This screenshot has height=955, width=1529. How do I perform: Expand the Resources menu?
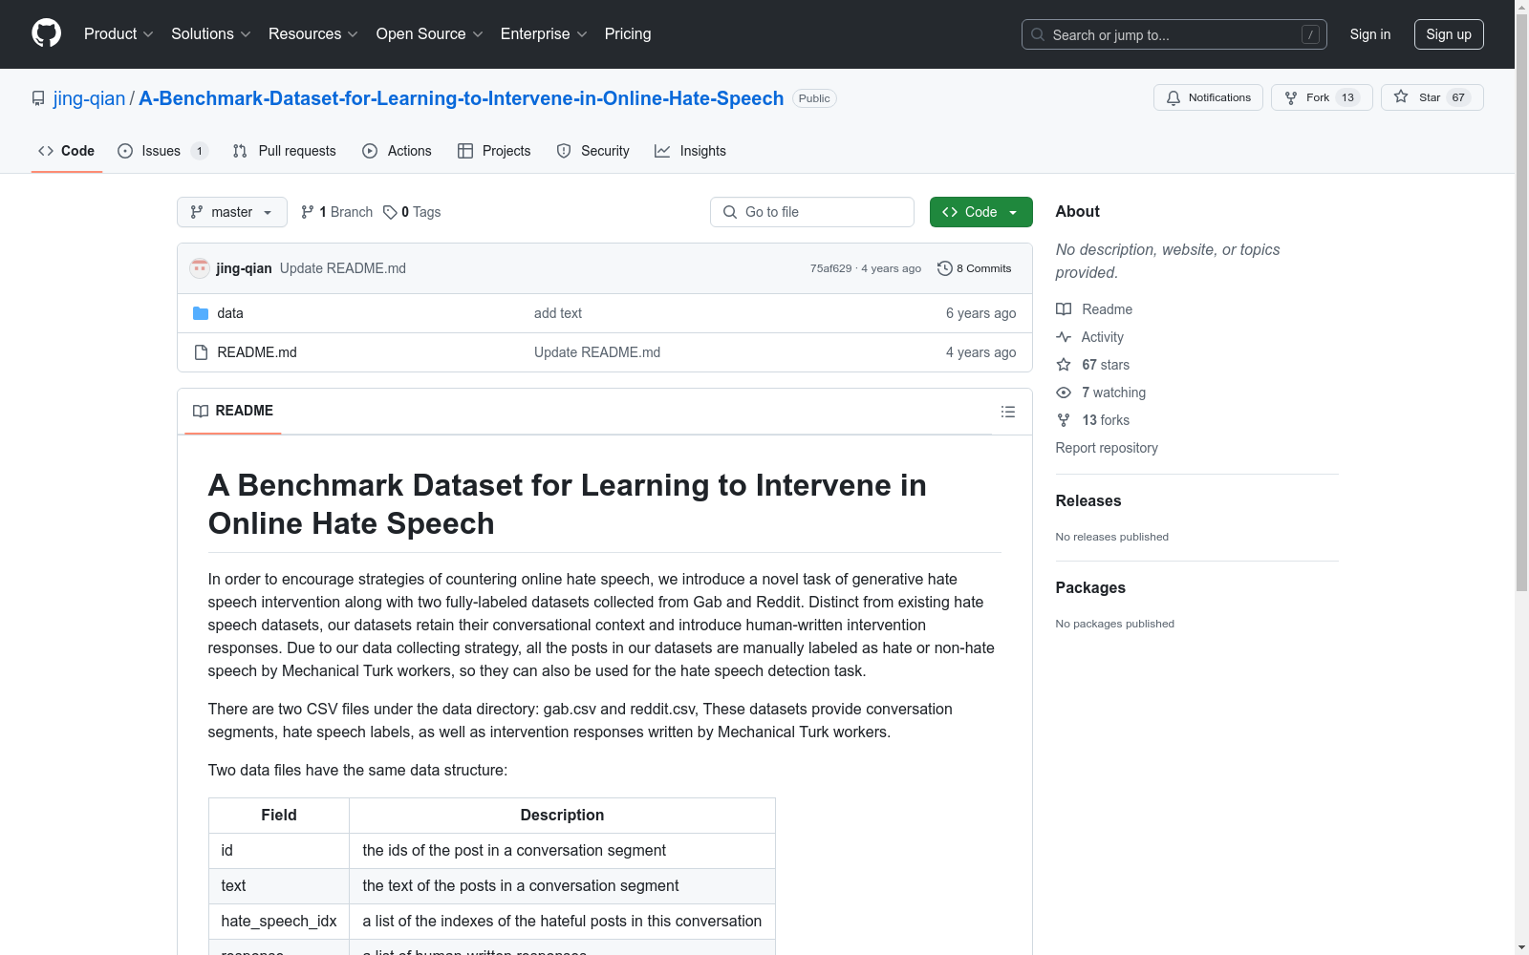click(313, 34)
